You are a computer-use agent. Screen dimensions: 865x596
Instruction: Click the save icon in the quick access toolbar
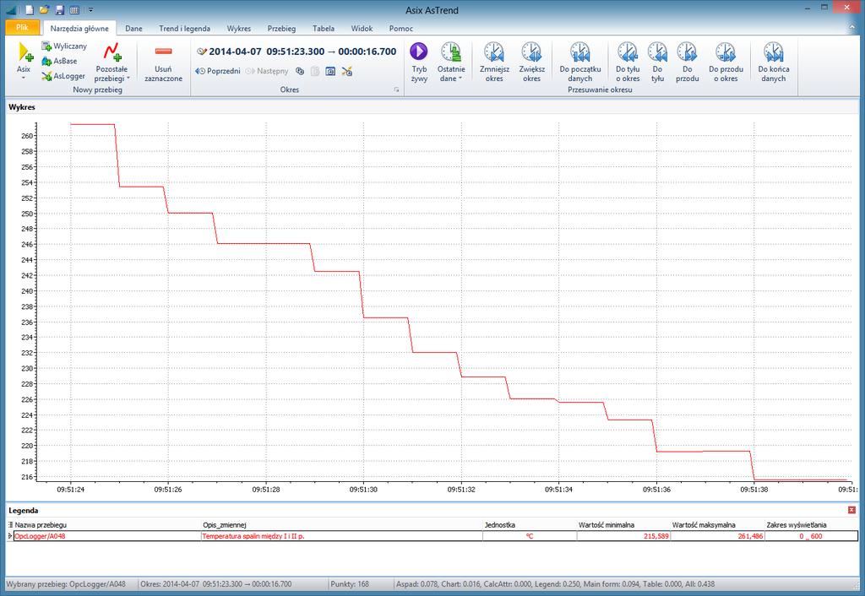tap(60, 10)
